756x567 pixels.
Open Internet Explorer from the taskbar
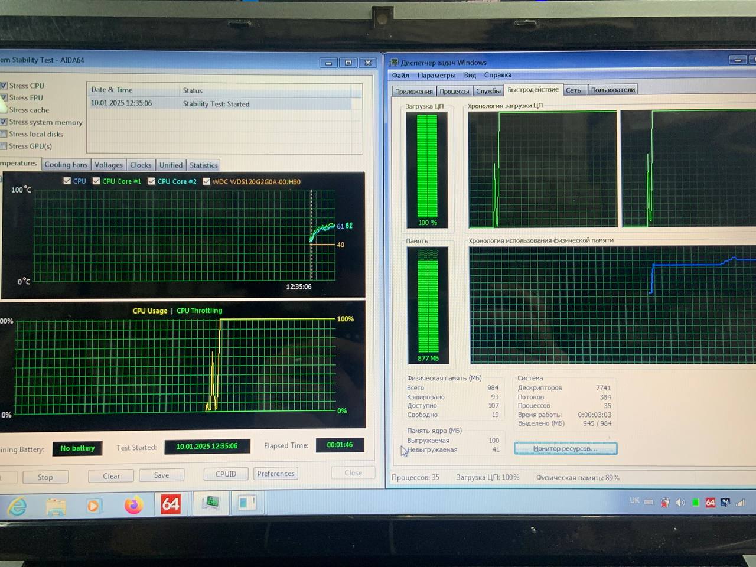(x=18, y=506)
